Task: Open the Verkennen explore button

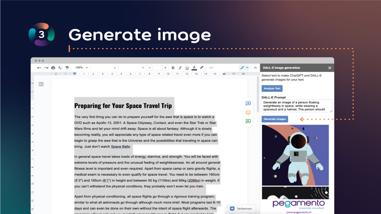Action: (x=241, y=208)
